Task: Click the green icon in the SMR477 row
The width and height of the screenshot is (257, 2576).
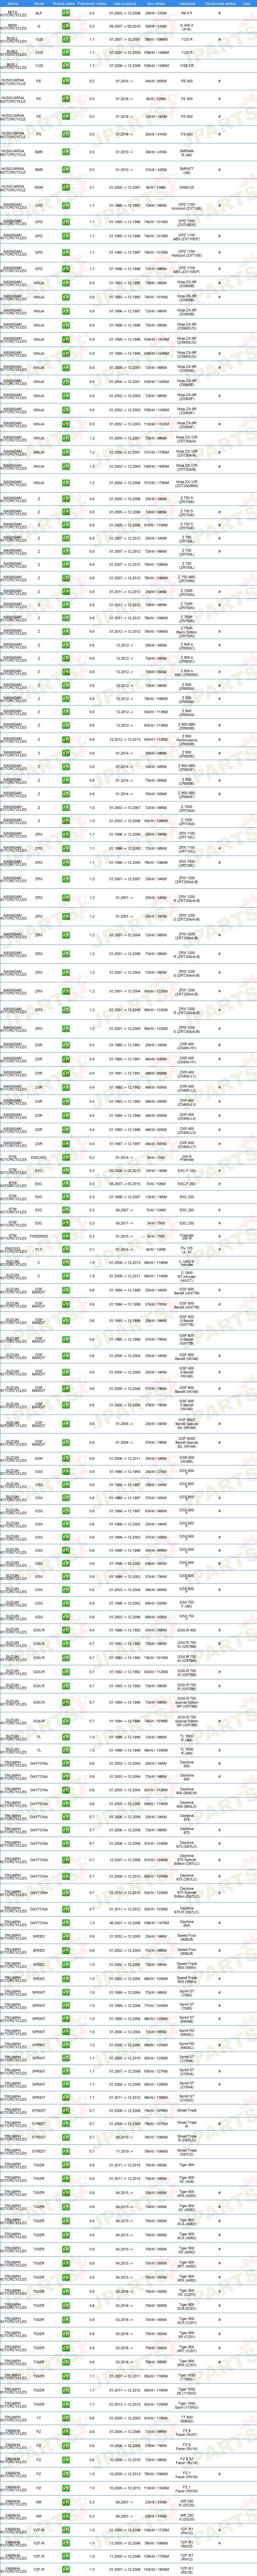Action: point(66,170)
